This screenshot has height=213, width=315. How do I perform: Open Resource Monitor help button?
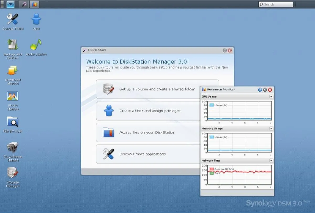[260, 90]
